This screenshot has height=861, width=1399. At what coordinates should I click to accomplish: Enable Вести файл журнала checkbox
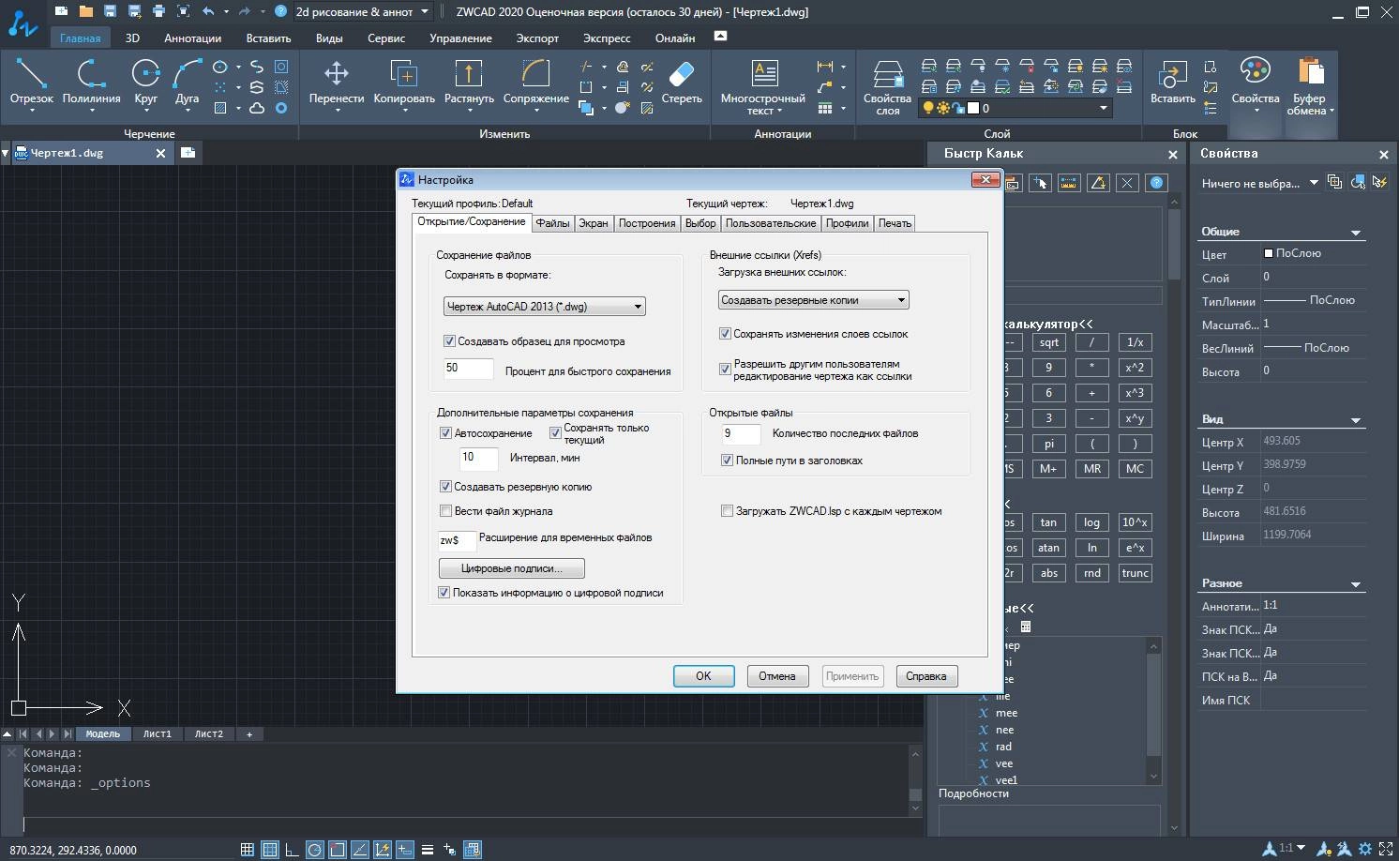pos(445,511)
